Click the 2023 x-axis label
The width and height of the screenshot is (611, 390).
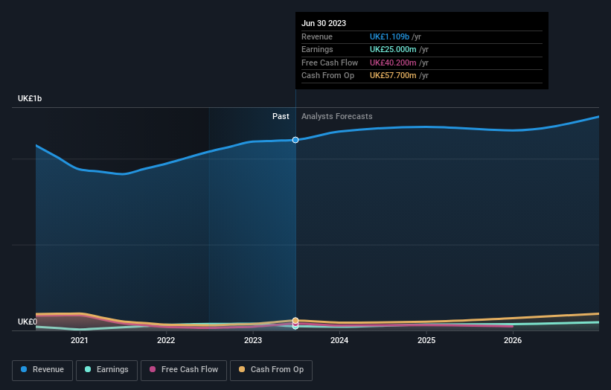tap(253, 340)
